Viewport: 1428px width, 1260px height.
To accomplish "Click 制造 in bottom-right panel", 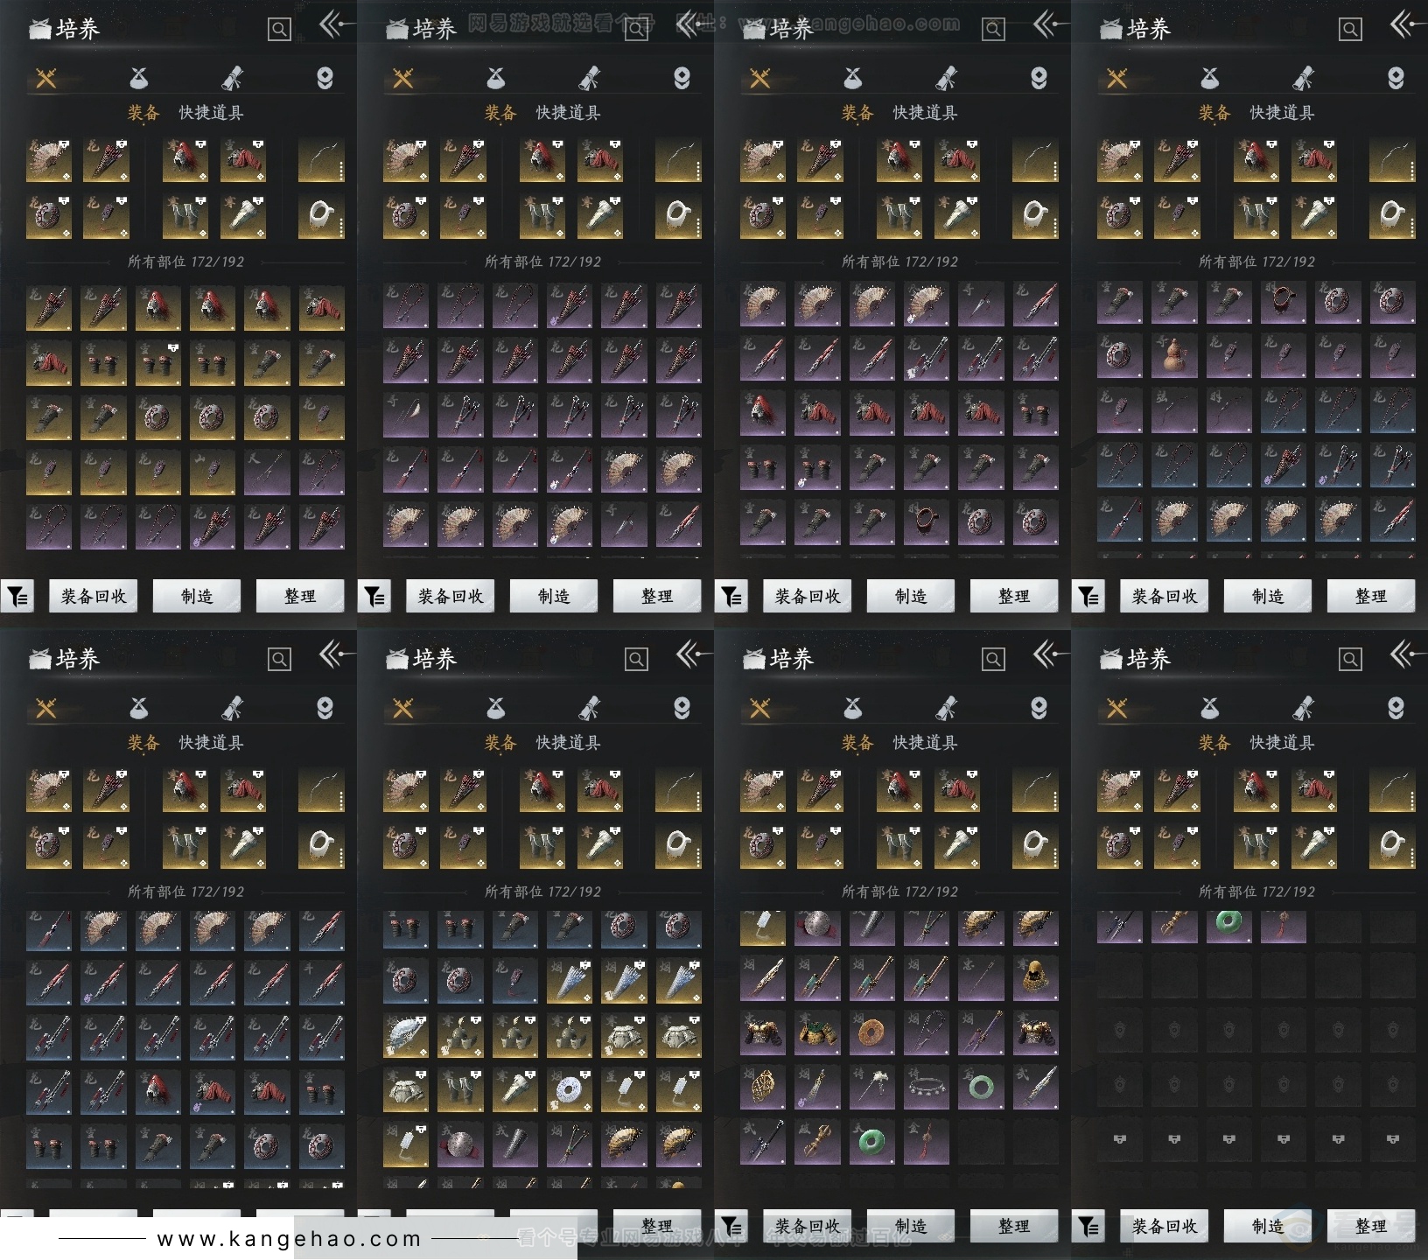I will click(1268, 1226).
